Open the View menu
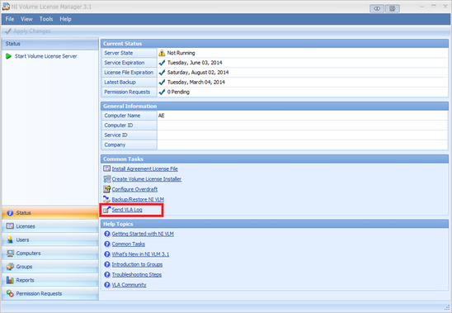Screen dimensions: 452x313 click(26, 19)
